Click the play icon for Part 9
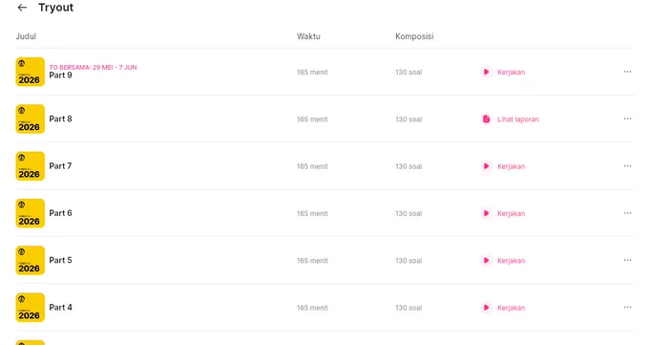The width and height of the screenshot is (649, 345). (487, 72)
